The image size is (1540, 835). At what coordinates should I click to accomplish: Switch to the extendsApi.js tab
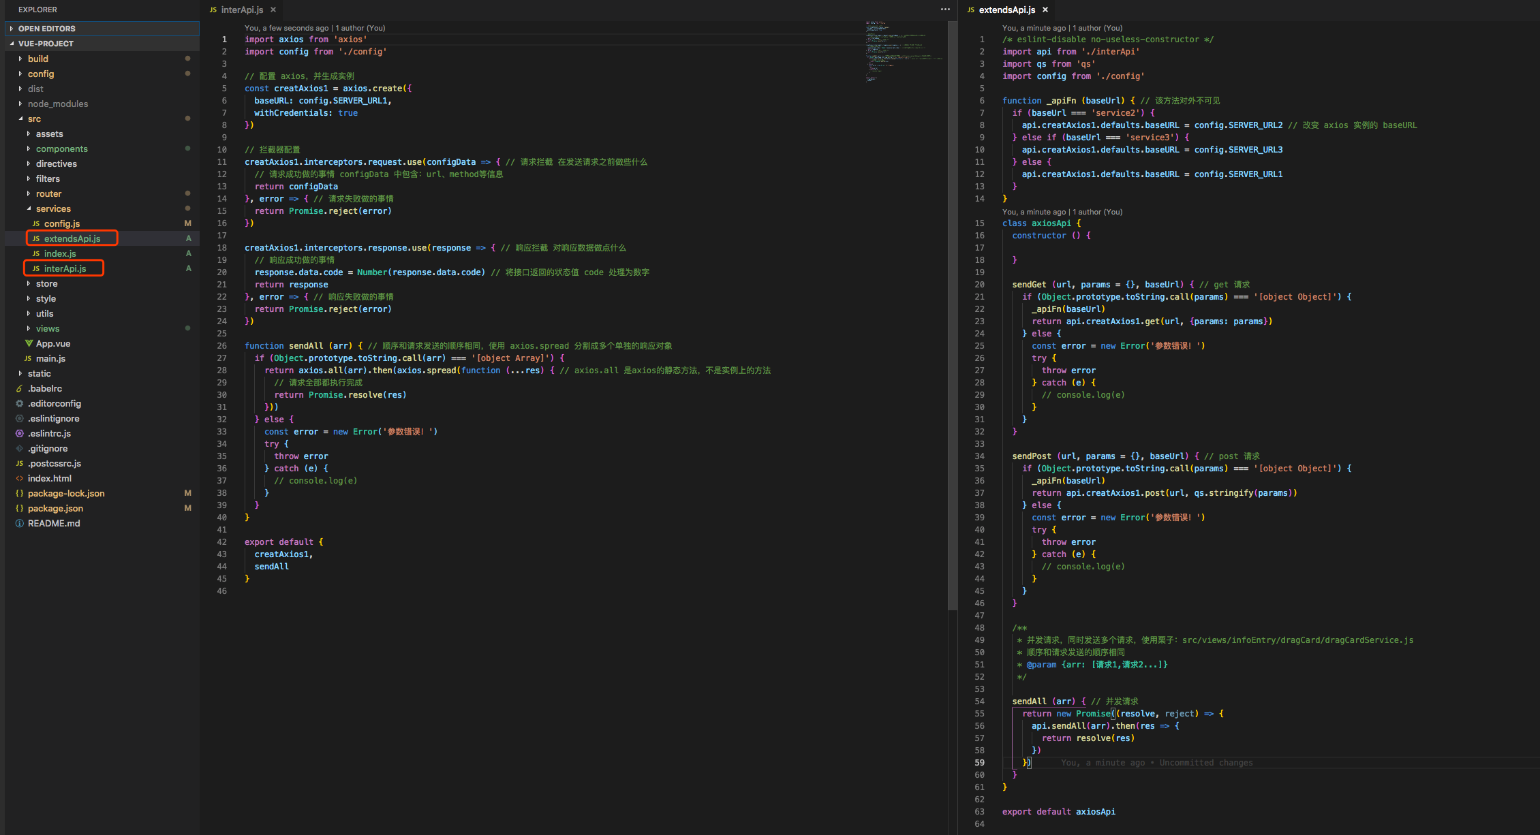(x=1006, y=10)
